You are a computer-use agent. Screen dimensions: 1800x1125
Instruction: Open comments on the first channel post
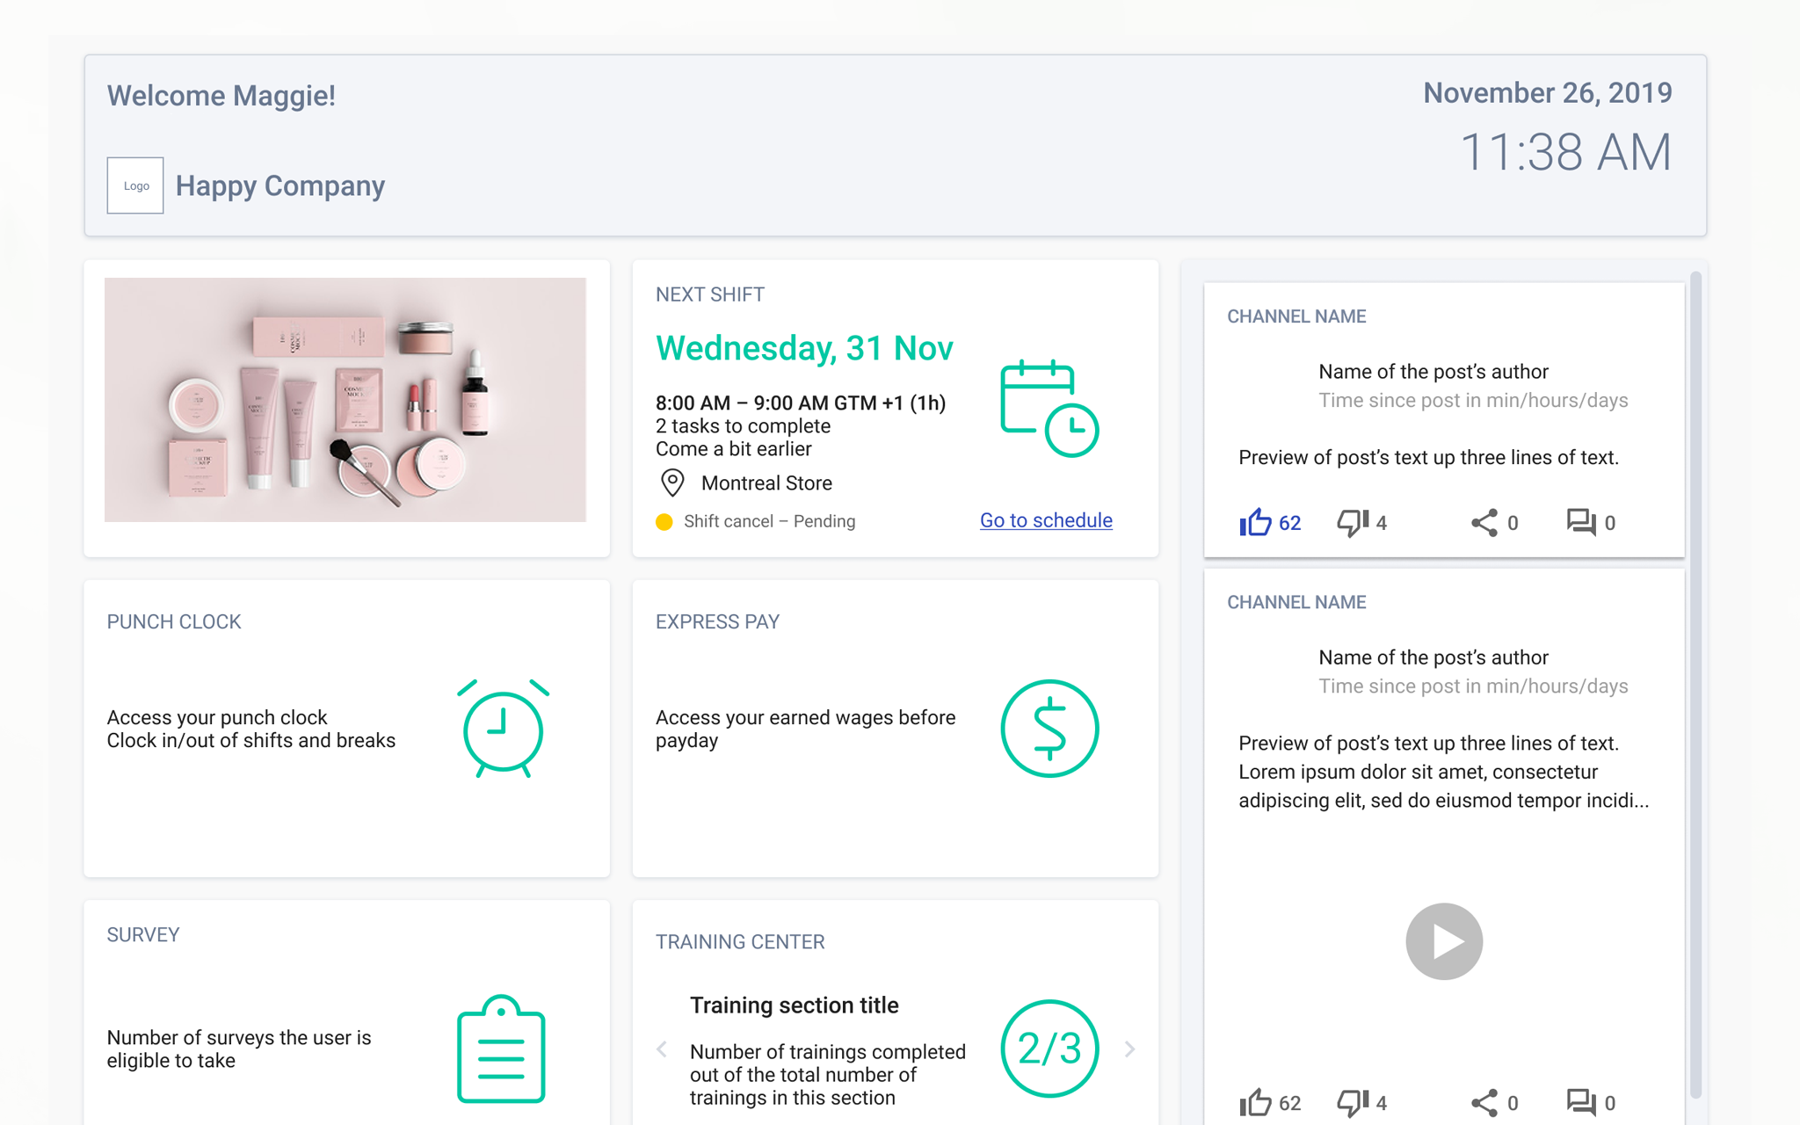pos(1581,523)
